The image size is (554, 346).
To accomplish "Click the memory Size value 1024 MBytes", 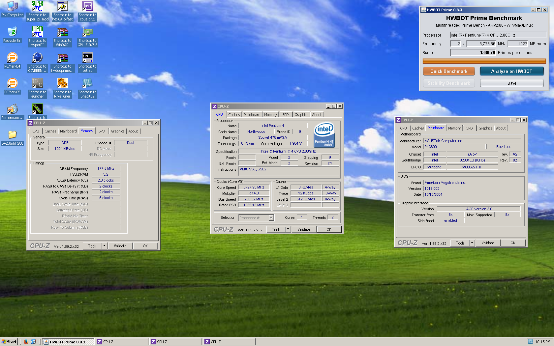I will 65,149.
